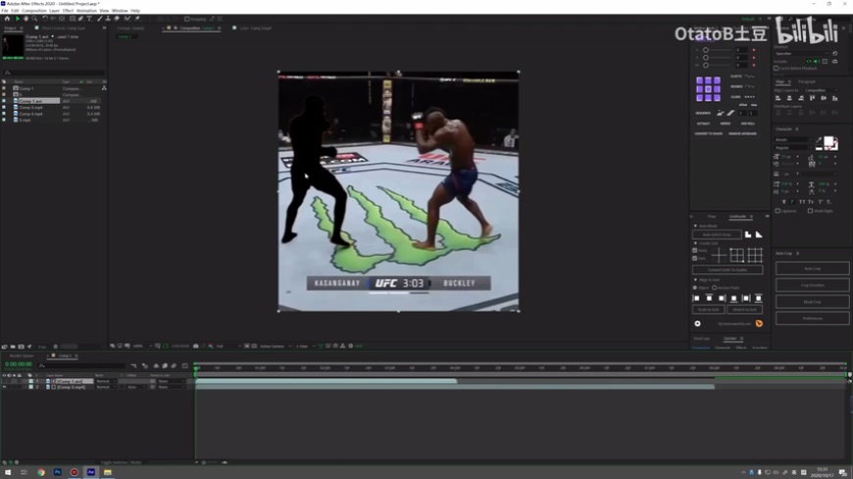
Task: Open the Windows Start menu
Action: tap(8, 472)
